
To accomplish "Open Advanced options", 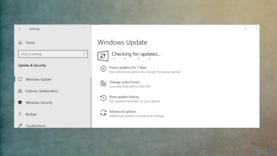I will pos(123,111).
